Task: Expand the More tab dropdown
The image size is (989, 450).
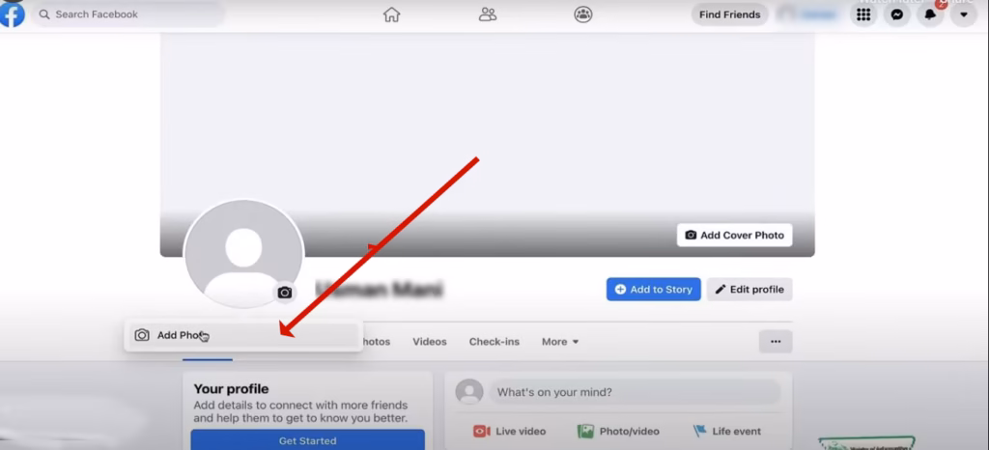Action: pos(560,342)
